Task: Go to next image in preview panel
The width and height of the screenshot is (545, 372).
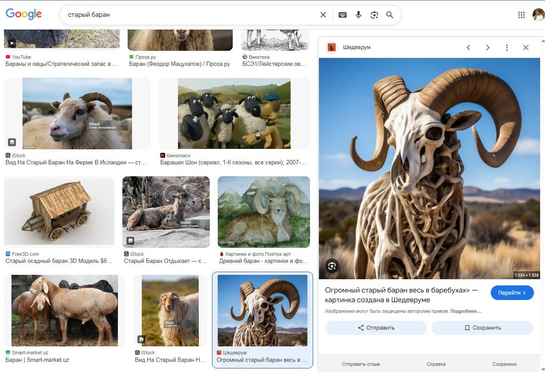Action: [x=488, y=48]
